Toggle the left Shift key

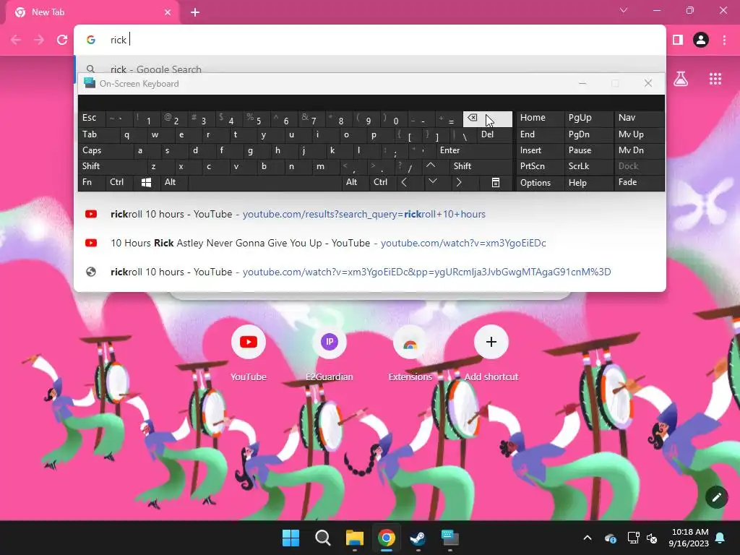coord(112,166)
